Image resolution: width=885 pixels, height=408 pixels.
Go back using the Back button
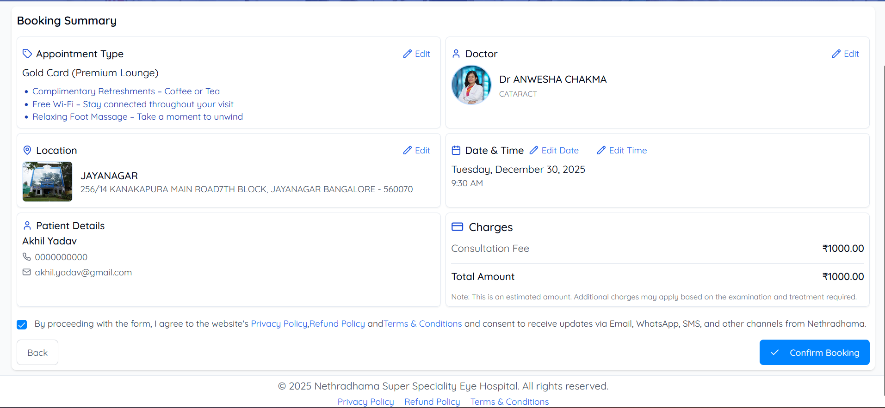pyautogui.click(x=37, y=353)
